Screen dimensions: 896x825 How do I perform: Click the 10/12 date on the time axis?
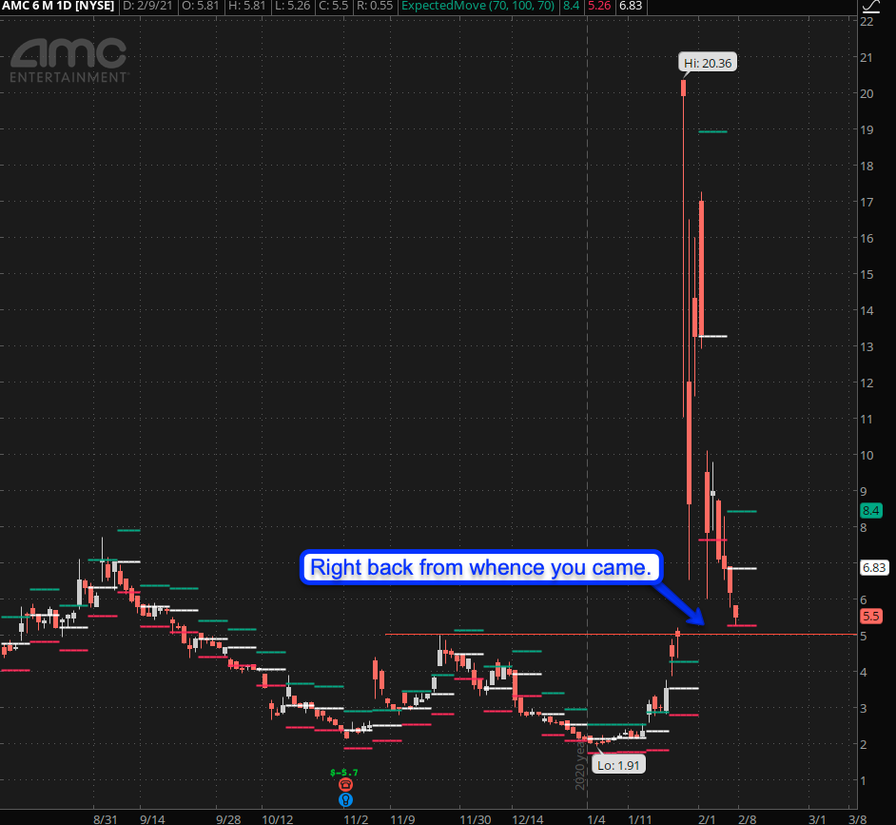pyautogui.click(x=277, y=818)
